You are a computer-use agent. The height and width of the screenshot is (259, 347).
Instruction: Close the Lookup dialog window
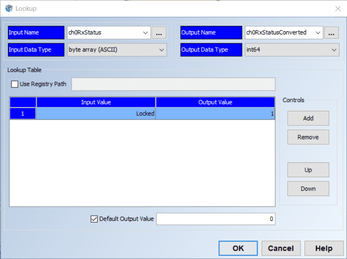(x=338, y=9)
